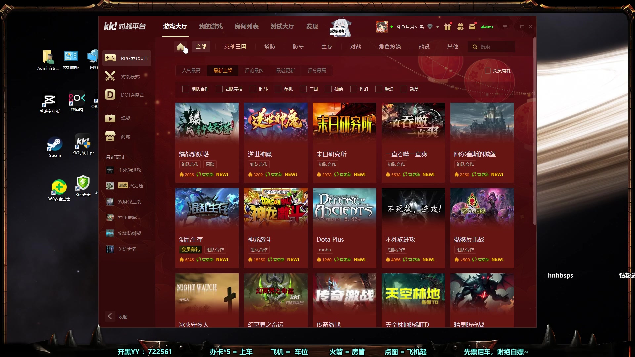635x357 pixels.
Task: Check the 仙侠 filter checkbox
Action: (x=328, y=89)
